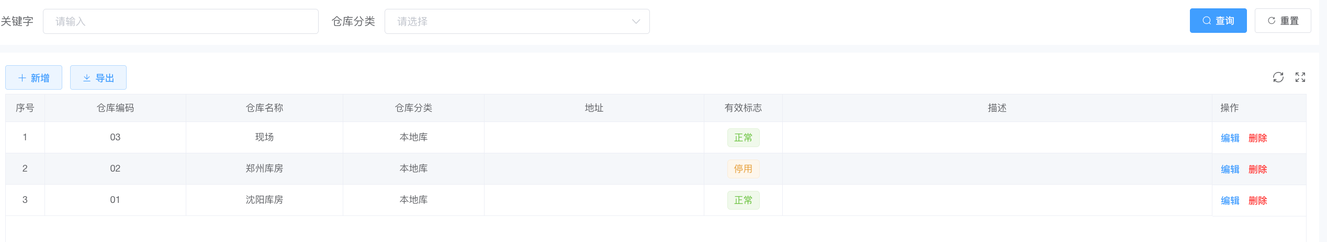Edit the 郑州库房 row
1327x242 pixels.
click(x=1230, y=170)
